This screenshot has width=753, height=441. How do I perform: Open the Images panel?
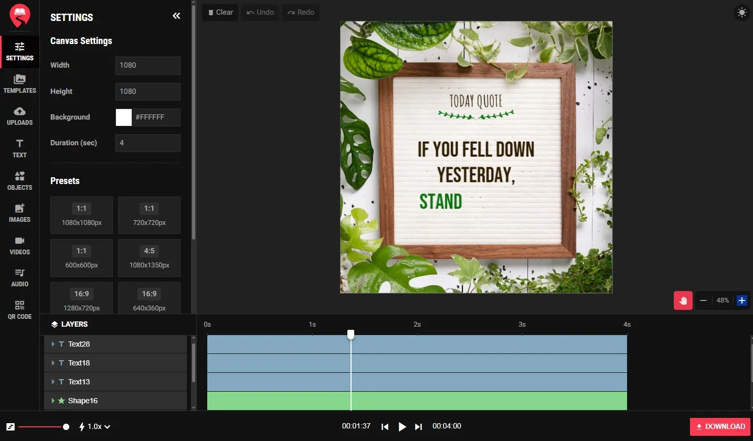pos(19,213)
